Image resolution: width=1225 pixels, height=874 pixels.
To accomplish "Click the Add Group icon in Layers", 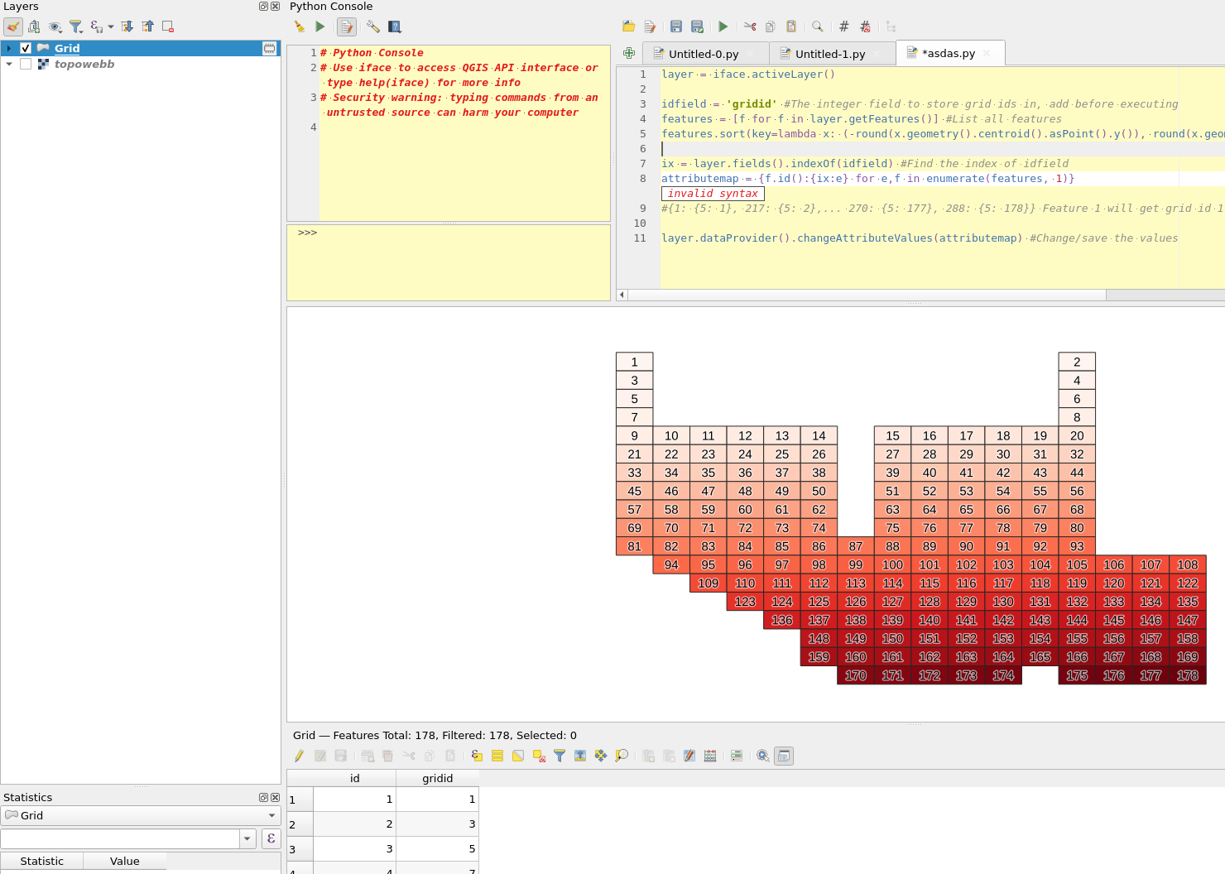I will (x=34, y=26).
